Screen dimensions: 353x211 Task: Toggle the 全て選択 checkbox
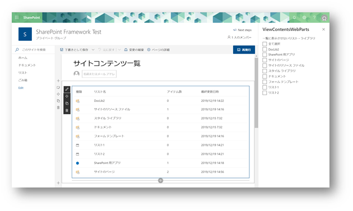click(x=264, y=44)
